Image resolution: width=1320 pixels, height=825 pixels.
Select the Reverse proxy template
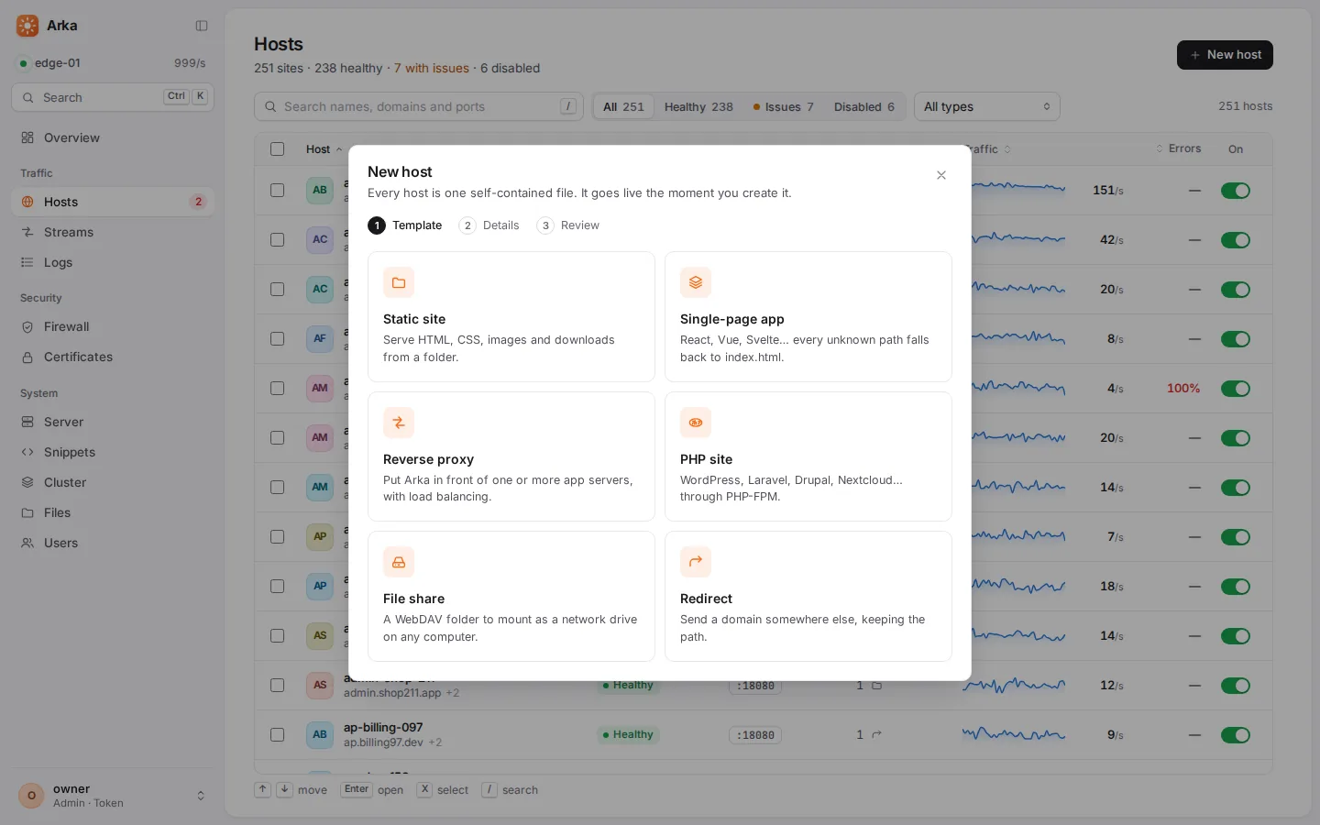pos(511,456)
